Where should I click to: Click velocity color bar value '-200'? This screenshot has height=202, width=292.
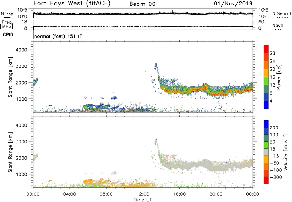tap(276, 177)
